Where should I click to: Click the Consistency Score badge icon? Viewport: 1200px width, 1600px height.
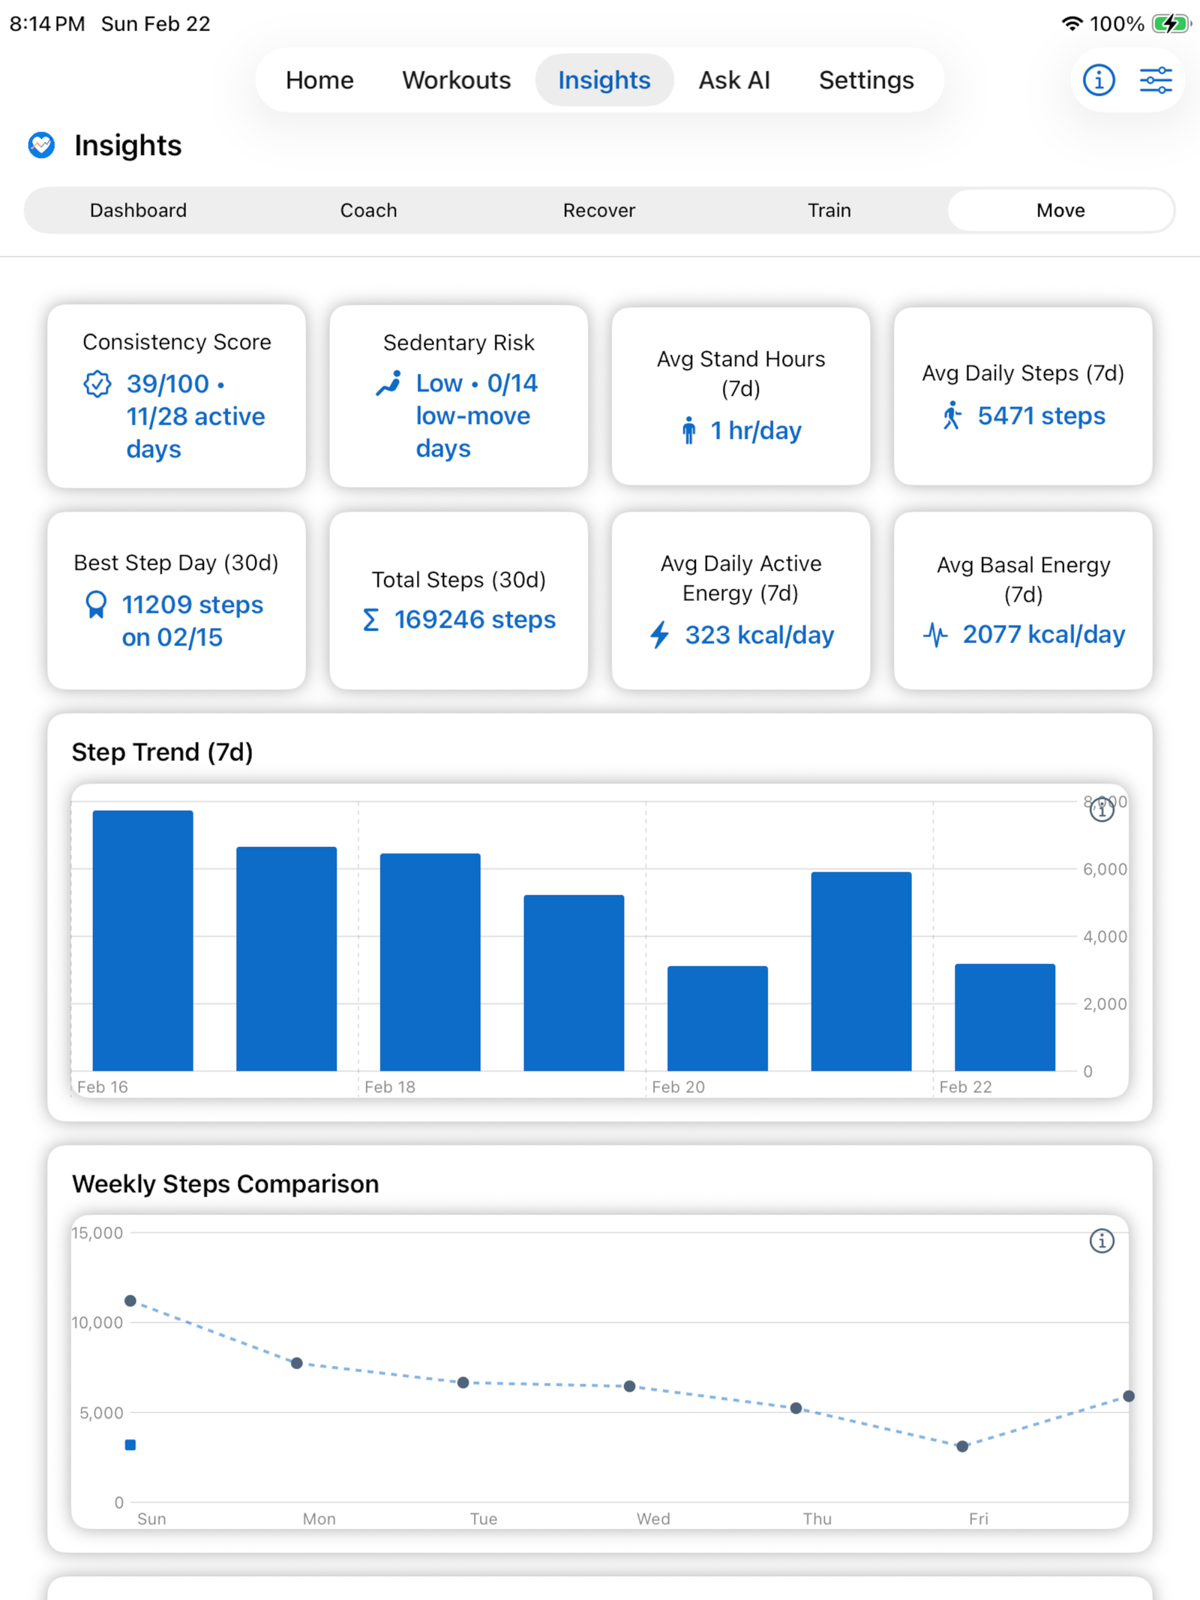[98, 384]
